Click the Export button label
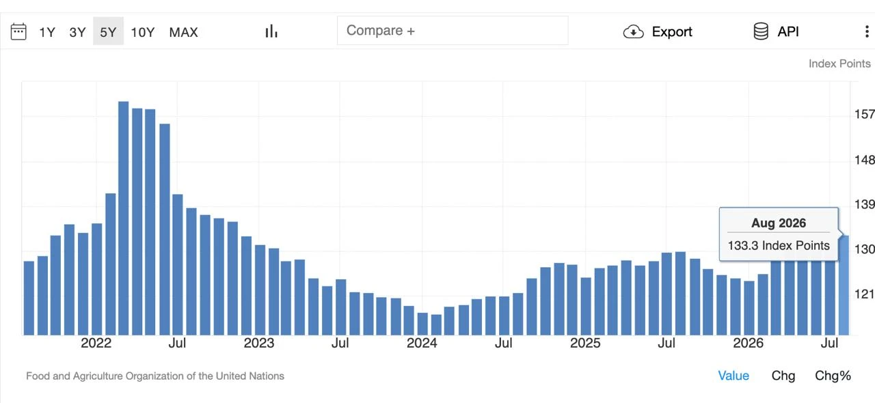The height and width of the screenshot is (403, 875). click(x=672, y=31)
